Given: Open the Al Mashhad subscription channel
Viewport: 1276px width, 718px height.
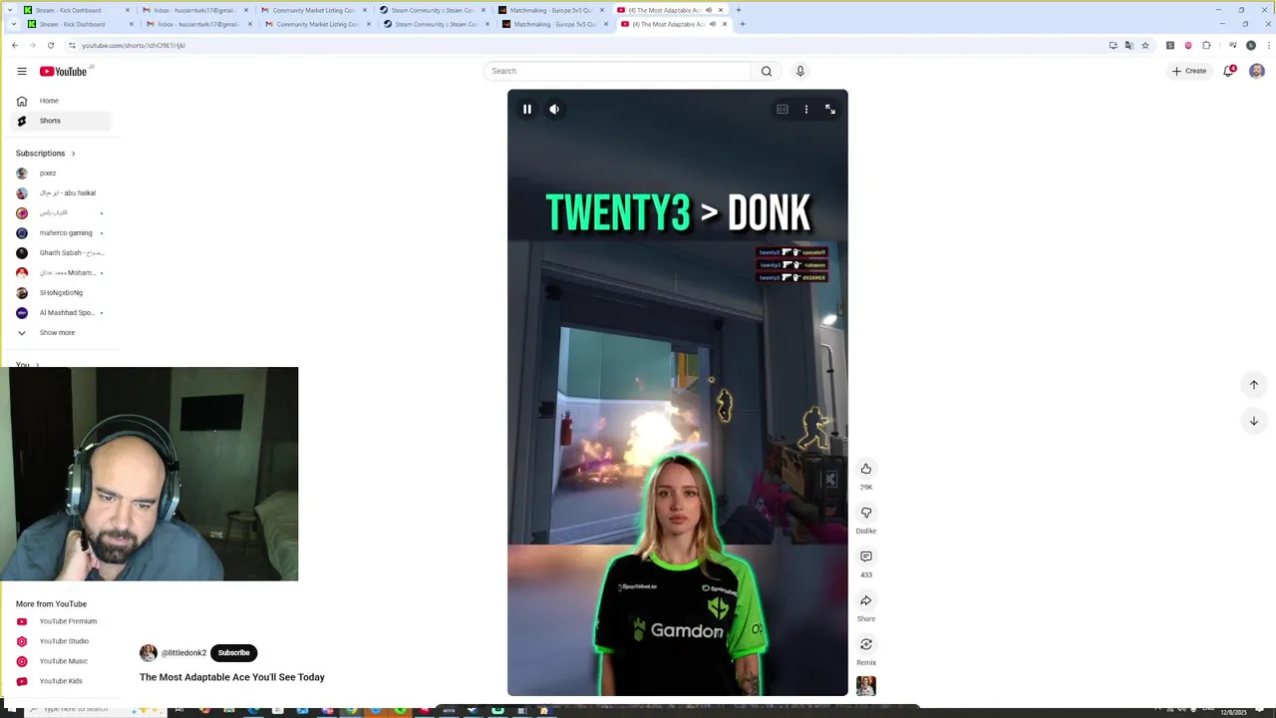Looking at the screenshot, I should pyautogui.click(x=60, y=313).
